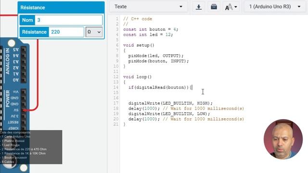Open the font size dropdown
Viewport: 308px width, 173px height.
(231, 7)
